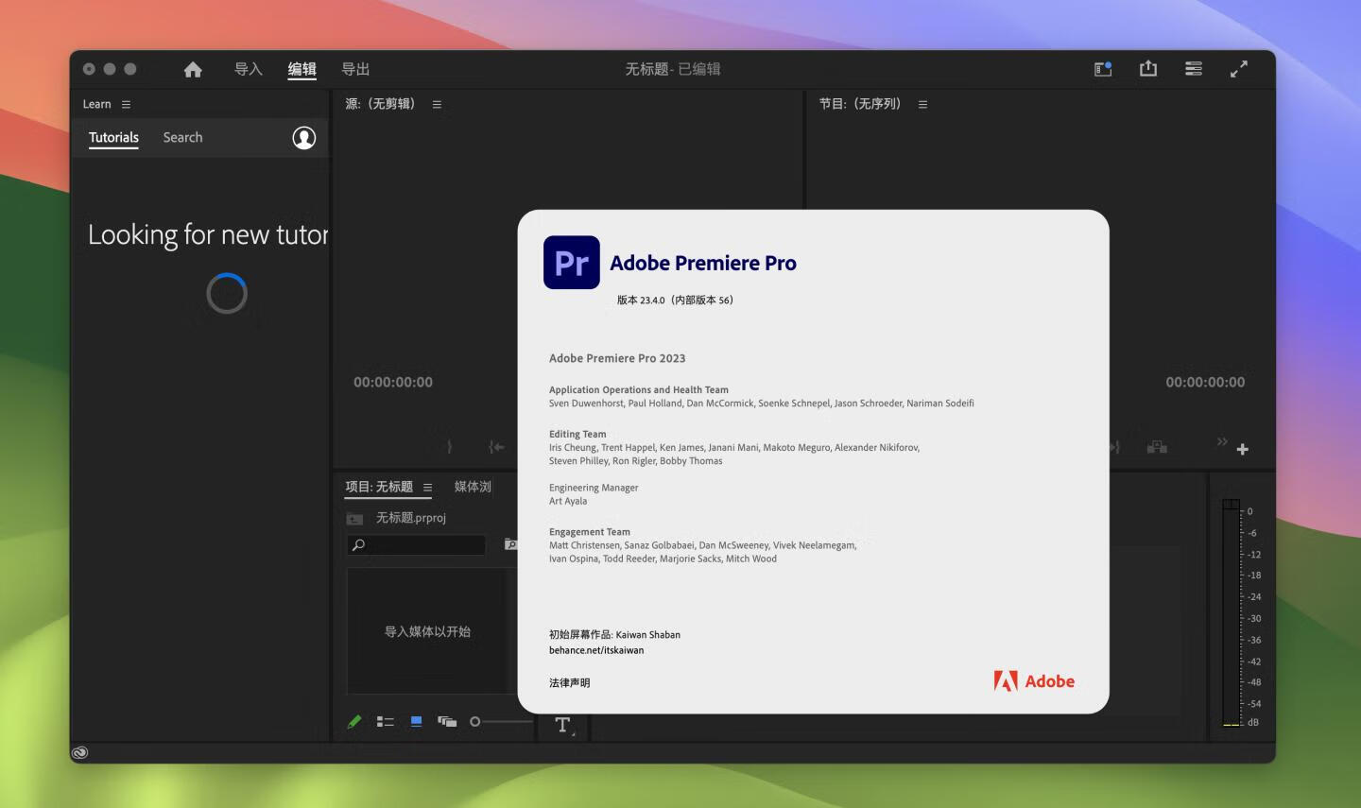The width and height of the screenshot is (1361, 808).
Task: Go to the Home screen icon
Action: [193, 69]
